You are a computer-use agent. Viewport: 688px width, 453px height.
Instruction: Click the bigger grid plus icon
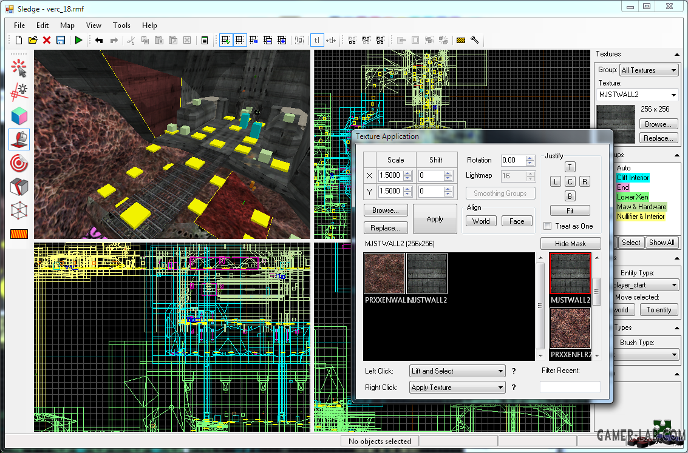282,40
